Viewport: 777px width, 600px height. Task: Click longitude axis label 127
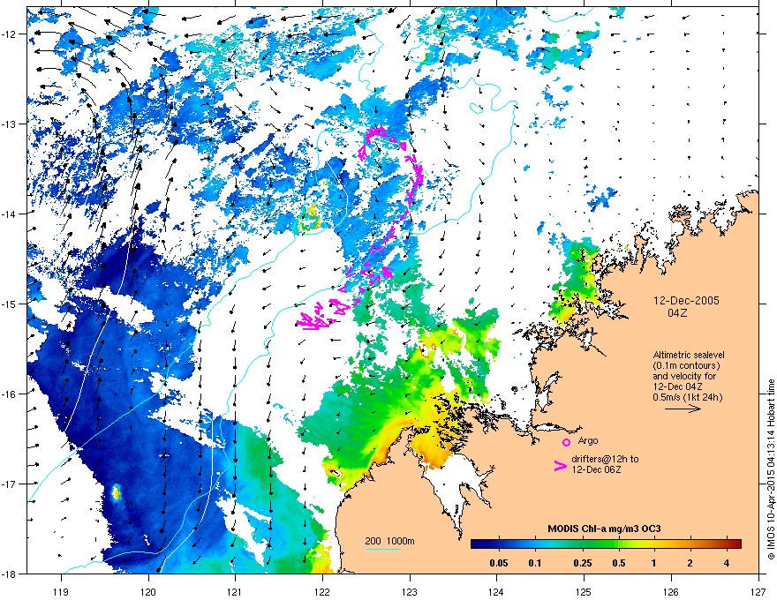point(758,591)
